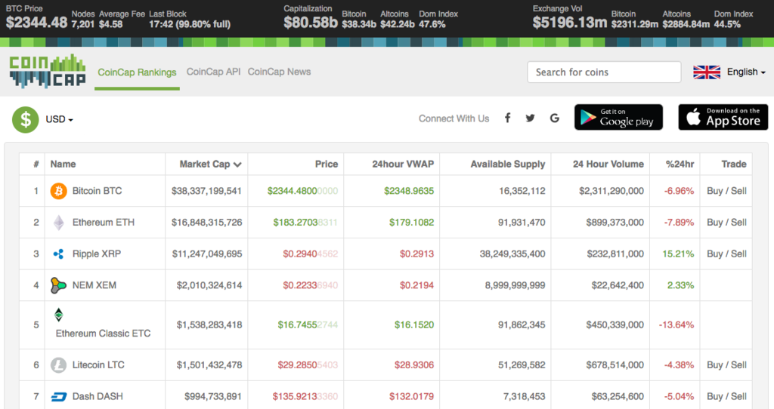Open the Litecoin LTC name link
The width and height of the screenshot is (774, 409).
click(98, 365)
